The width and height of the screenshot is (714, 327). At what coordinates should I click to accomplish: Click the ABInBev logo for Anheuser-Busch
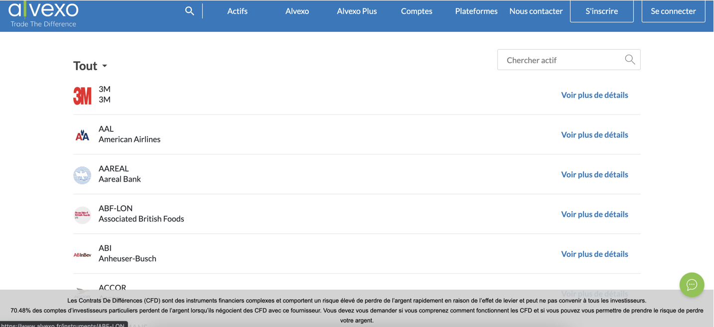(82, 254)
